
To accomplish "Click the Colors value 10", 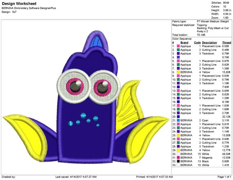I will click(x=224, y=7).
